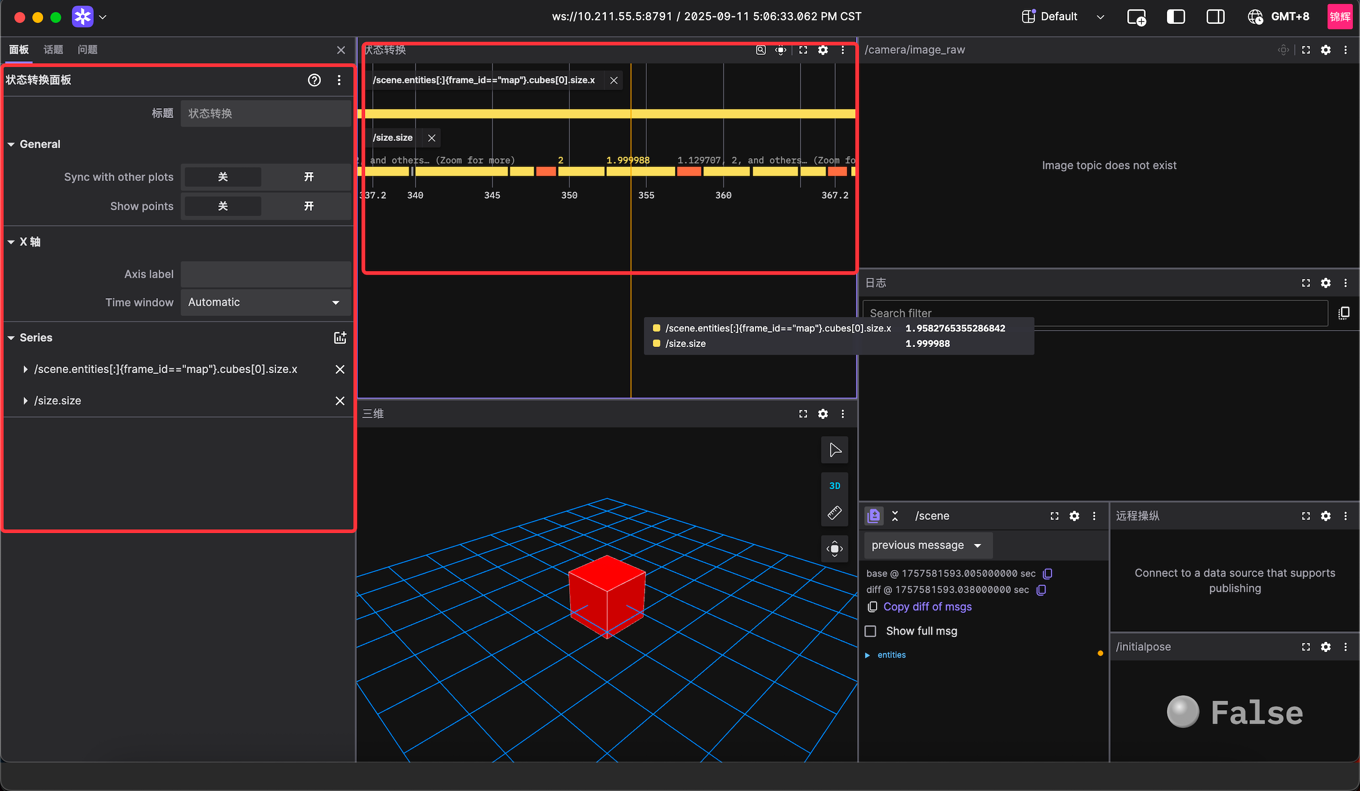Open settings gear of the 日志 log panel
This screenshot has height=791, width=1360.
[1325, 283]
